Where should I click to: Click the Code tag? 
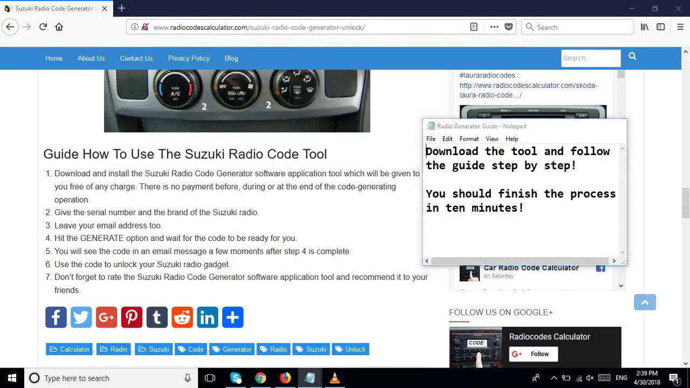click(x=190, y=349)
